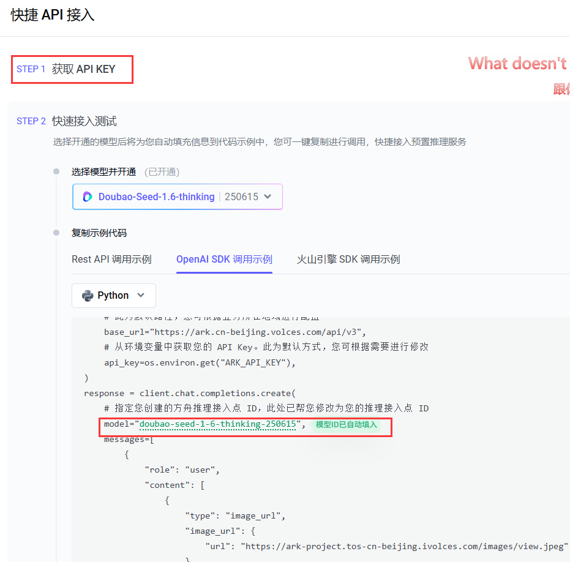The image size is (570, 562).
Task: Click the bullet beside 选择模型并开通
Action: 56,171
